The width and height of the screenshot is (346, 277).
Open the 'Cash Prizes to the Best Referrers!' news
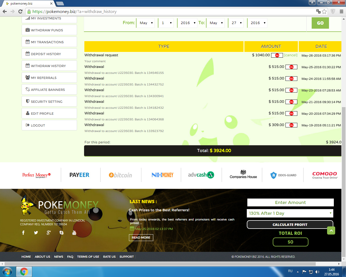159,210
